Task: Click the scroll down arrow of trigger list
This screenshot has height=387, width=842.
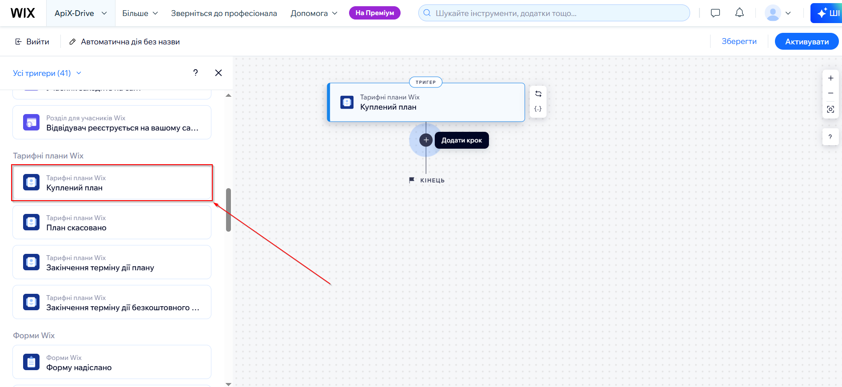Action: [228, 384]
